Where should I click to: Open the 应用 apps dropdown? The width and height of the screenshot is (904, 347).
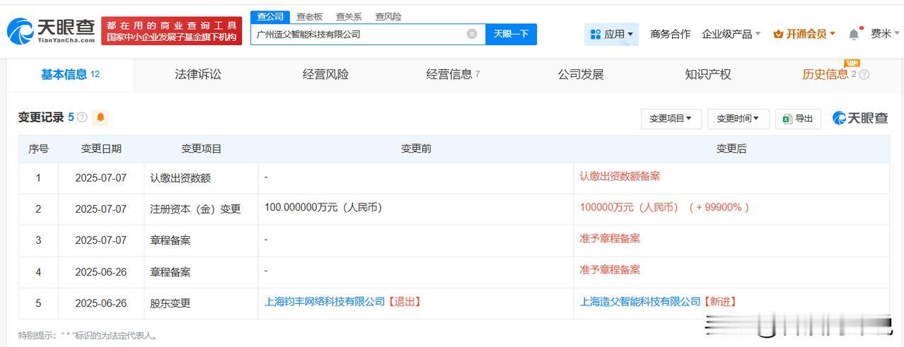click(x=611, y=34)
